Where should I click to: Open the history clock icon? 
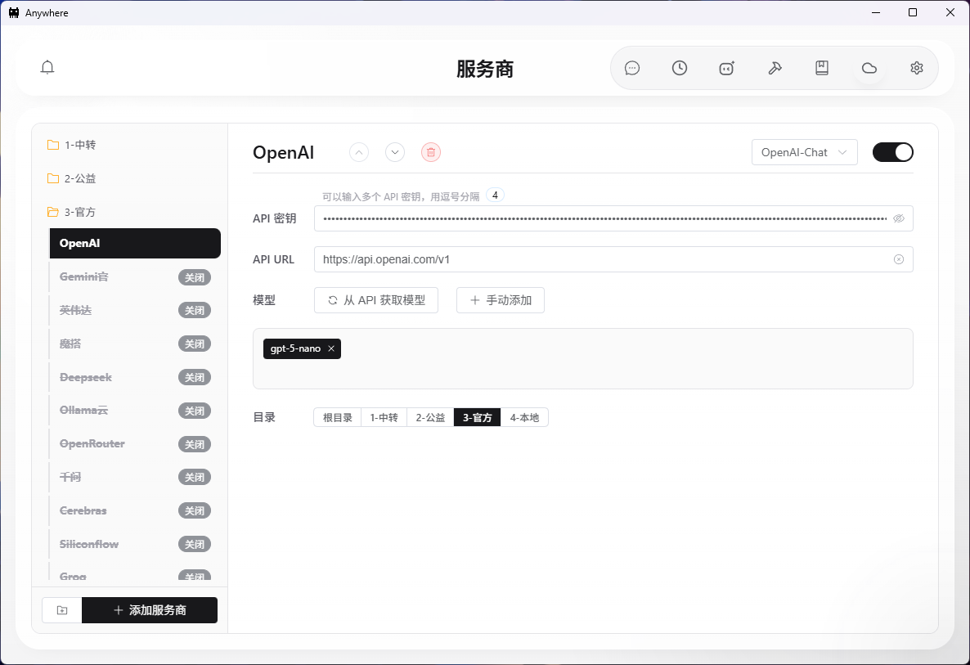click(680, 68)
